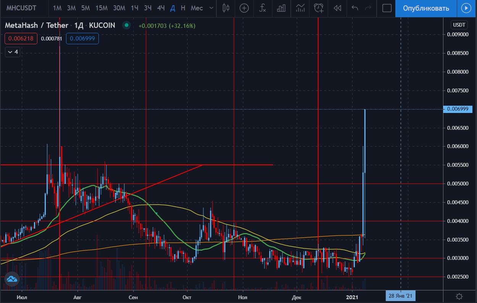The width and height of the screenshot is (477, 303).
Task: Click the Авг label on time axis
Action: [77, 297]
